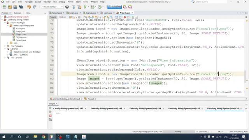Collapse the Source Packages node
This screenshot has width=249, height=140.
pos(5,23)
